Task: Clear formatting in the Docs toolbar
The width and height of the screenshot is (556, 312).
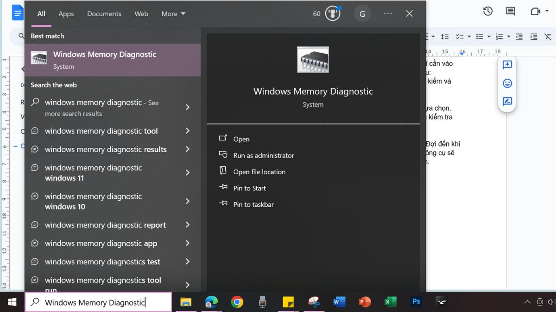Action: (x=548, y=37)
